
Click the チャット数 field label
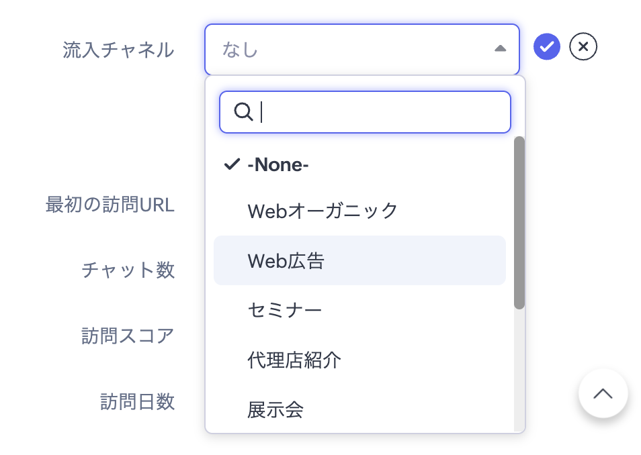[128, 270]
